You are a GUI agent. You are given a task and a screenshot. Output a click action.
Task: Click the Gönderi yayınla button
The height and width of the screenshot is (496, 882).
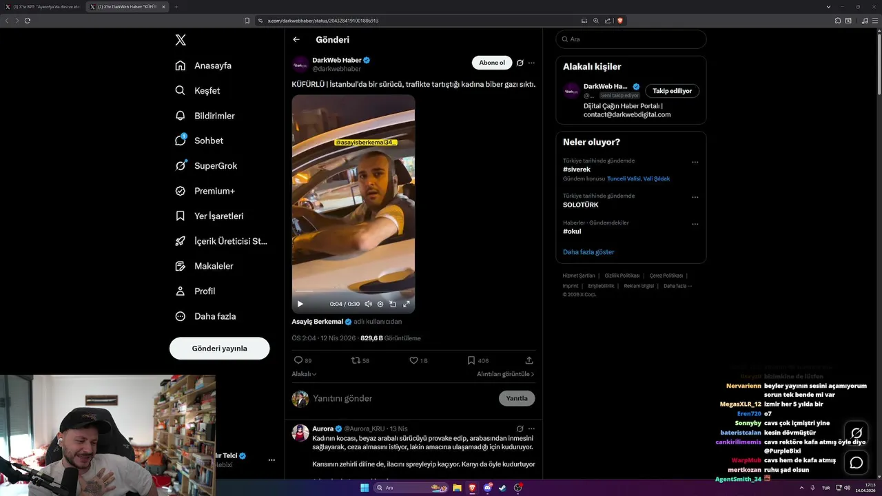[219, 349]
